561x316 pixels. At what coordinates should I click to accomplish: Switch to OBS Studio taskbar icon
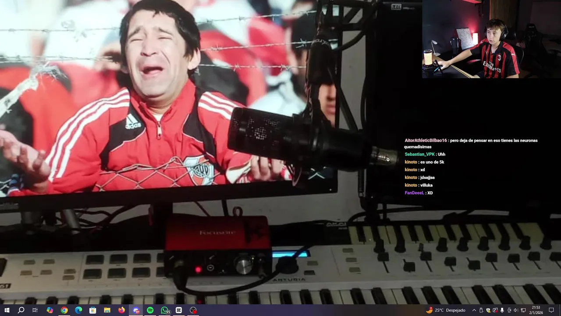pyautogui.click(x=193, y=310)
